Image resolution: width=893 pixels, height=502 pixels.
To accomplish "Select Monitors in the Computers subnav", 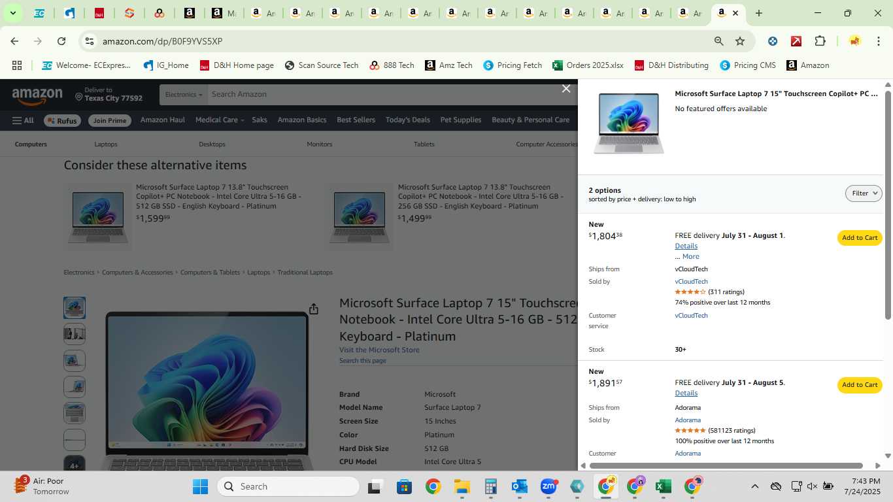I will point(319,144).
